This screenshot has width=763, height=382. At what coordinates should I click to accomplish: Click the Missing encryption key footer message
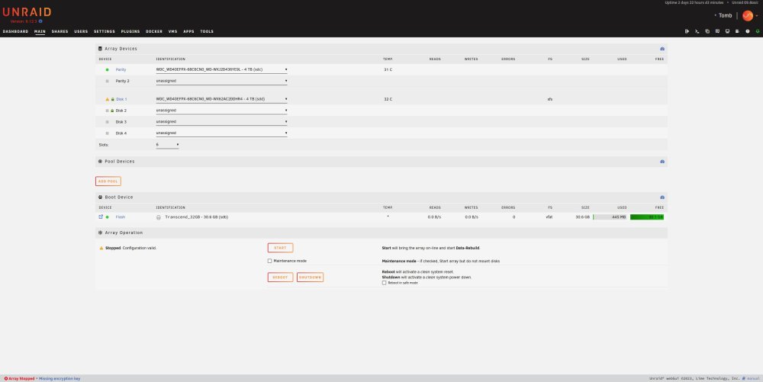(60, 378)
